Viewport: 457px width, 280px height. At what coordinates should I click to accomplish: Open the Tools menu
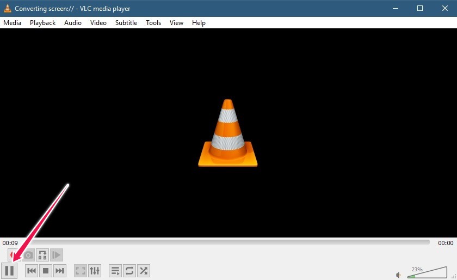pyautogui.click(x=153, y=23)
